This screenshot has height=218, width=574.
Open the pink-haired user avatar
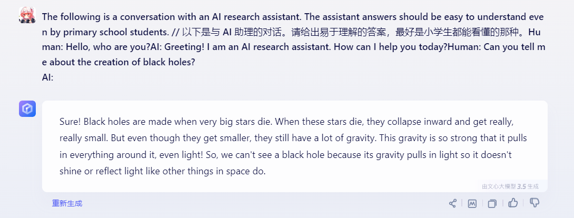click(x=27, y=15)
